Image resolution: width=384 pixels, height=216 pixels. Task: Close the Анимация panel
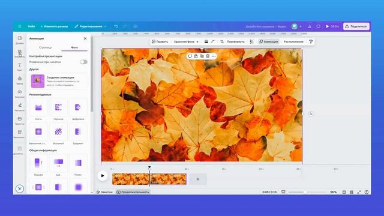pyautogui.click(x=85, y=38)
